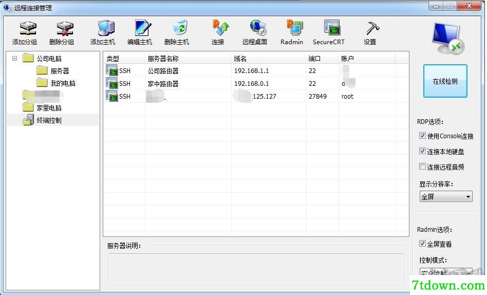The width and height of the screenshot is (487, 295).
Task: Click the 添加主机 toolbar icon
Action: click(x=106, y=28)
